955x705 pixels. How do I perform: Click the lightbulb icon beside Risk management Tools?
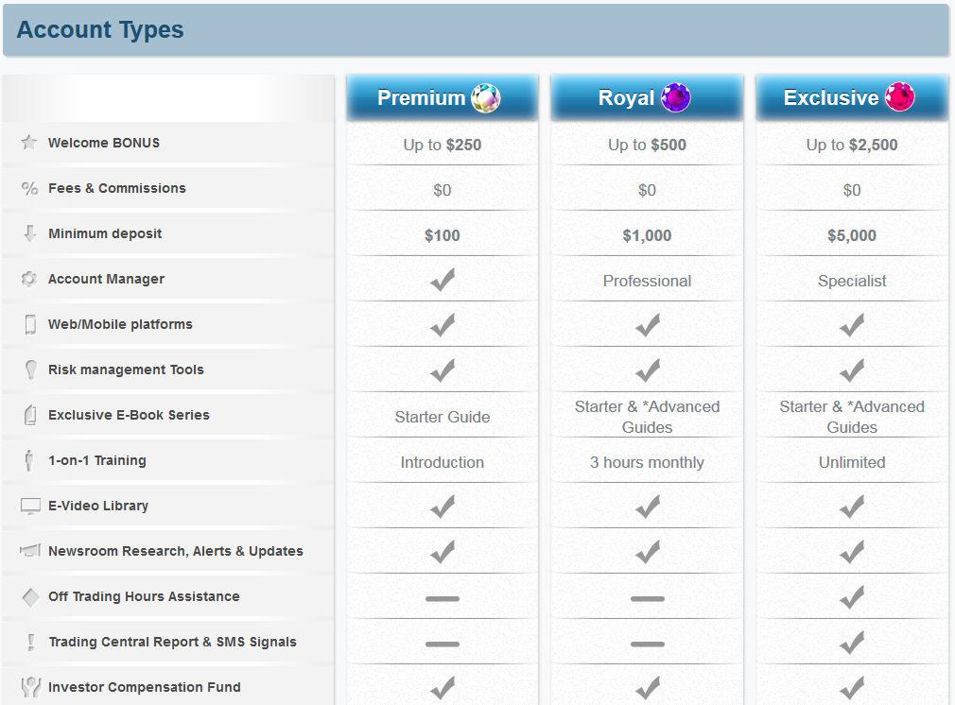pos(30,370)
